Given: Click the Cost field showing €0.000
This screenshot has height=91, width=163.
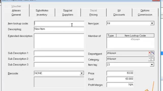Looking at the screenshot, I should (x=120, y=79).
